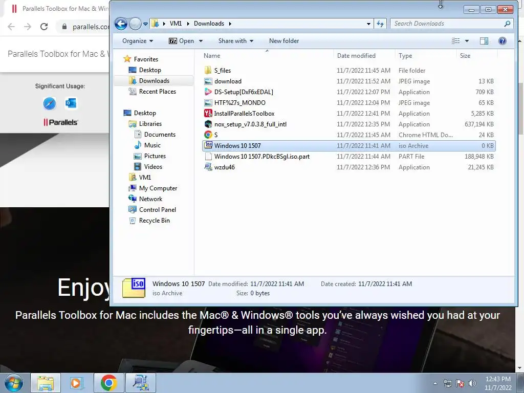Open Music library
Screen dimensions: 524x393
pyautogui.click(x=152, y=145)
